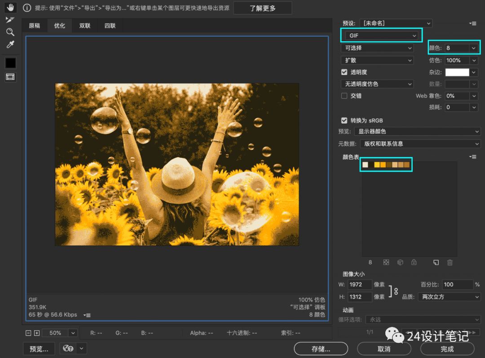Uncheck the 转换为 sRGB checkbox

[x=344, y=120]
